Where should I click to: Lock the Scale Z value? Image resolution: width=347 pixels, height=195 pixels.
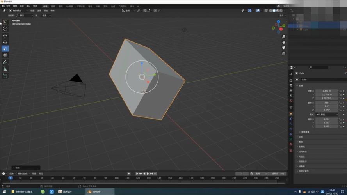tap(340, 126)
